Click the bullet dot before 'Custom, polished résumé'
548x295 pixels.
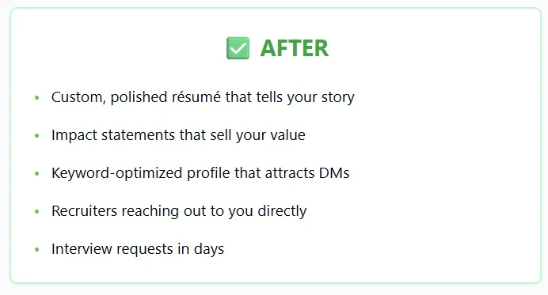pos(37,98)
